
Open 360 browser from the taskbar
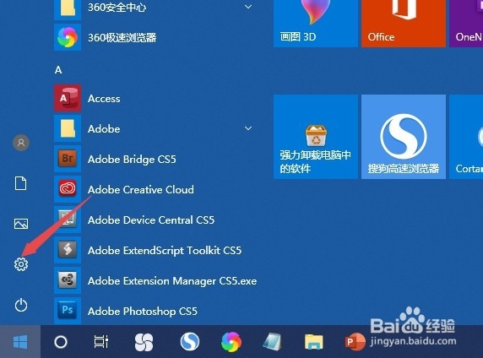(231, 342)
